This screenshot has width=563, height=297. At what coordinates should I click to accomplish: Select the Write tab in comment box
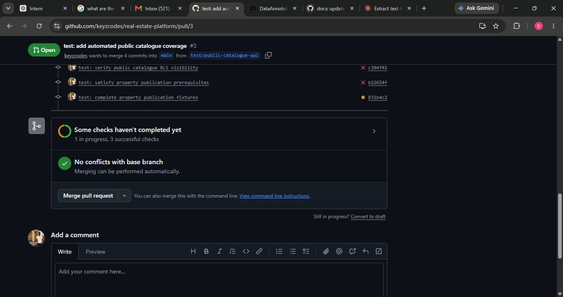65,251
